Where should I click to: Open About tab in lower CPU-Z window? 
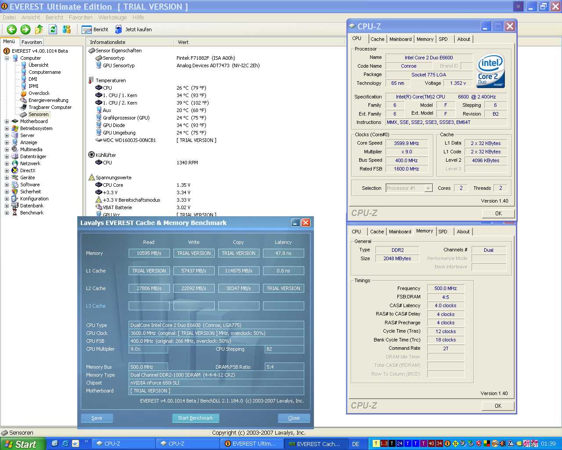click(x=463, y=232)
